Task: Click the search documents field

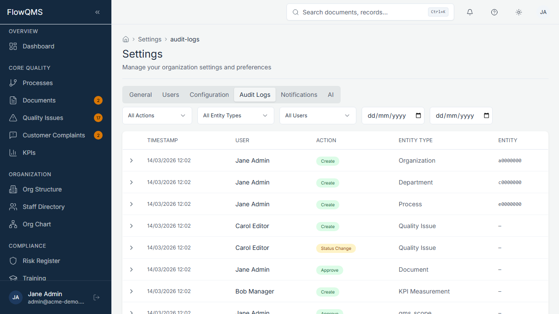Action: click(370, 12)
